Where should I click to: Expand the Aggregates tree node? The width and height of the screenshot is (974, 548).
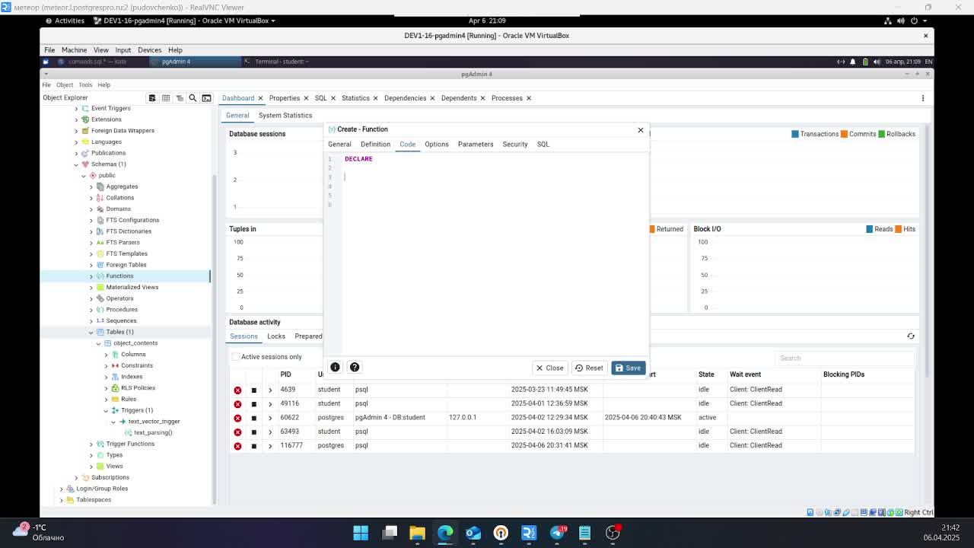[x=91, y=186]
